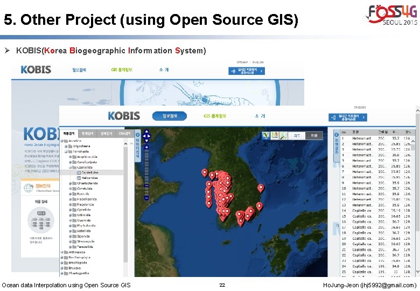Click the westernmost red marker in Yellow Sea
This screenshot has height=291, width=420.
205,173
